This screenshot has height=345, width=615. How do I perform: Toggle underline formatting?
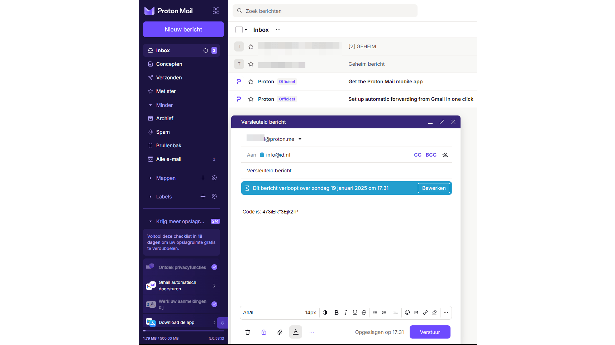coord(355,312)
